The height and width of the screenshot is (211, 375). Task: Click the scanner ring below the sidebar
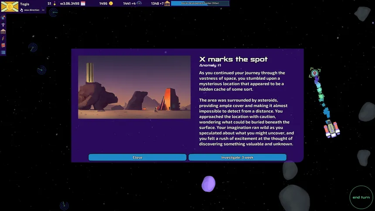point(33,48)
